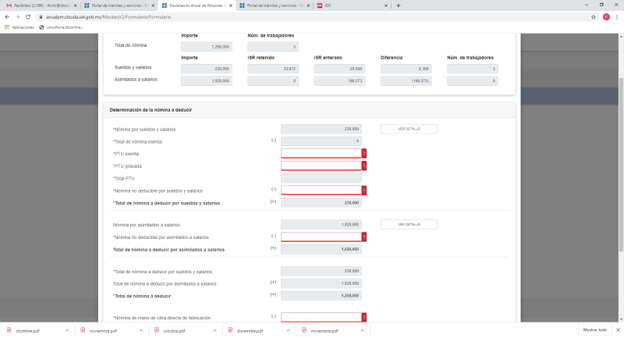Click error marker on mano de obra directa

[364, 317]
